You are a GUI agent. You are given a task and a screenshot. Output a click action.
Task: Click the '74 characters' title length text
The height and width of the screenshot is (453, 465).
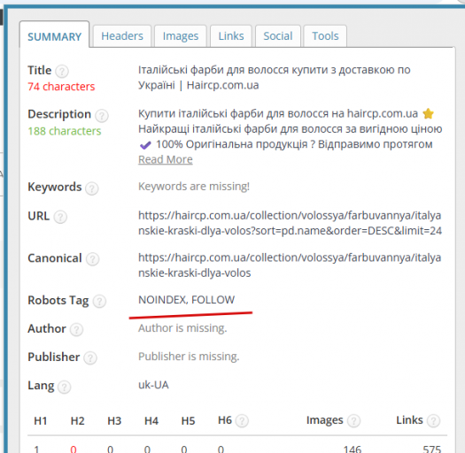(61, 87)
